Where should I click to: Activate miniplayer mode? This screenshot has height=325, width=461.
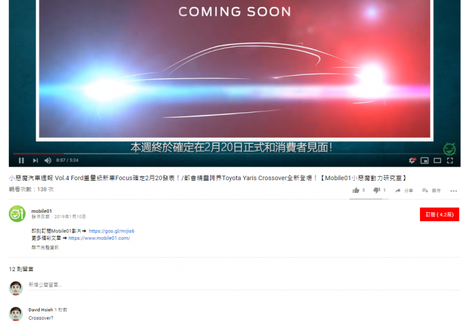pos(425,160)
